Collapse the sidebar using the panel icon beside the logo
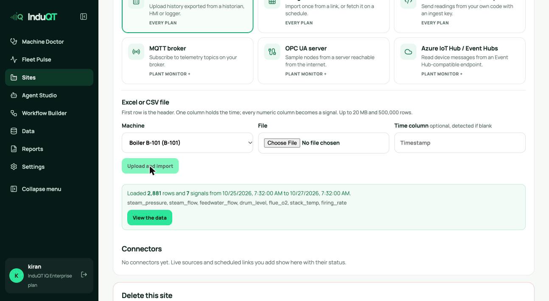The image size is (549, 301). coord(84,17)
